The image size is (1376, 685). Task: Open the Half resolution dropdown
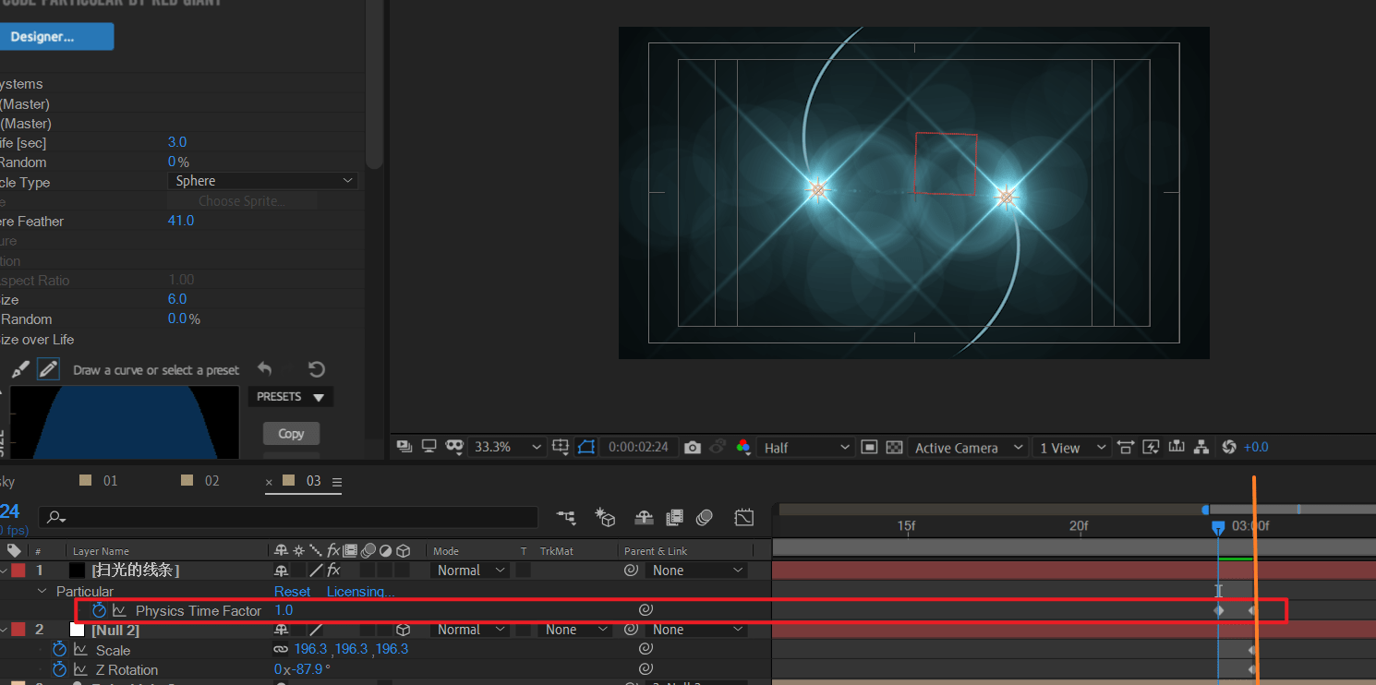[x=805, y=447]
